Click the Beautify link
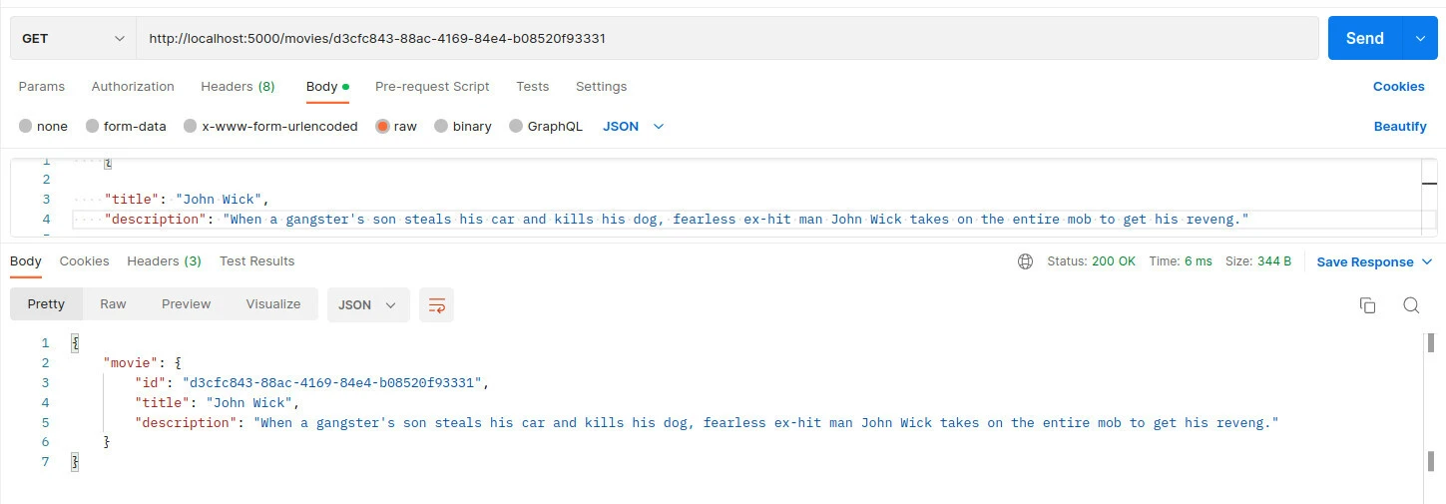This screenshot has height=504, width=1446. (1399, 127)
